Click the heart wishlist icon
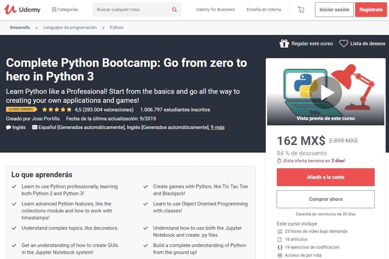 click(344, 44)
